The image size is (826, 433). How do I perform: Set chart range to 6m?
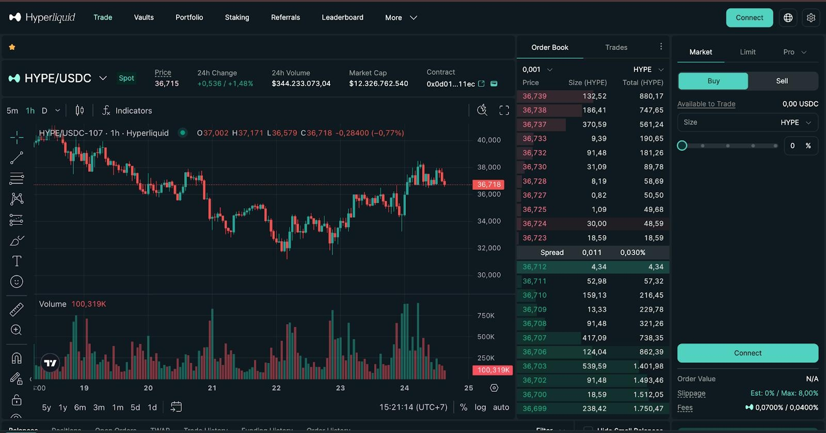pos(80,407)
